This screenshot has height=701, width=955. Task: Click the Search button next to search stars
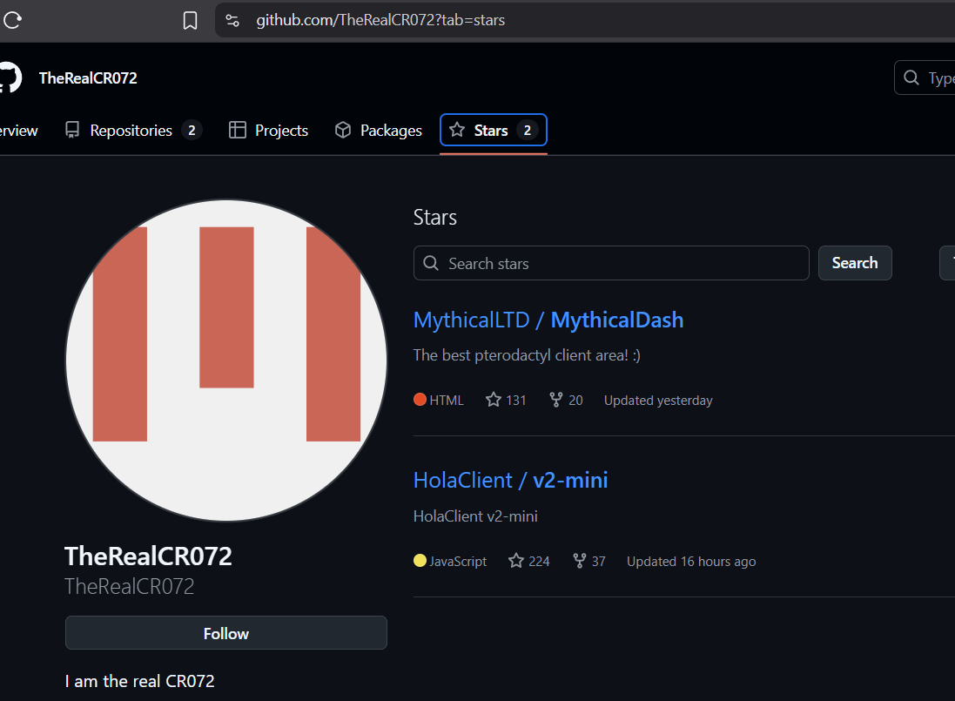click(854, 262)
